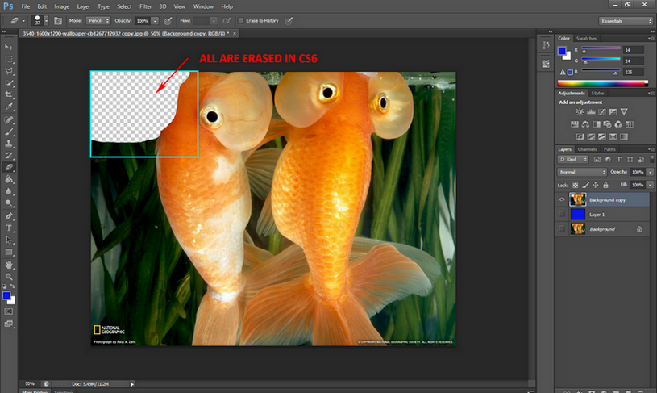Click the R value input field
This screenshot has width=657, height=393.
tap(633, 50)
